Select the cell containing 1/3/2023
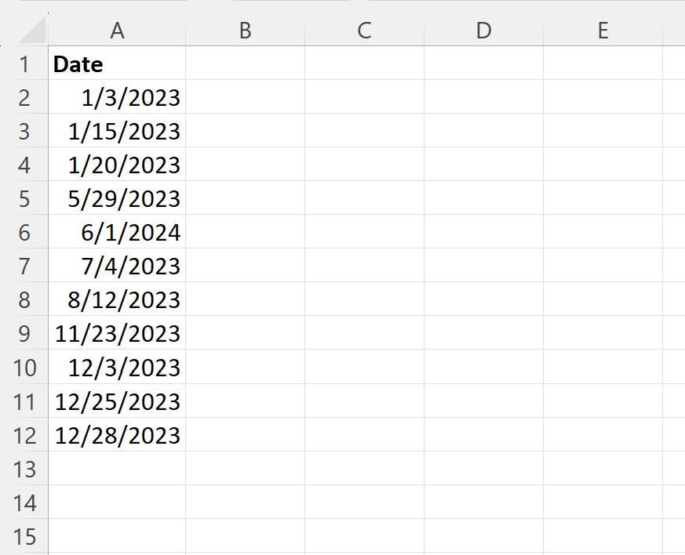 pyautogui.click(x=117, y=97)
